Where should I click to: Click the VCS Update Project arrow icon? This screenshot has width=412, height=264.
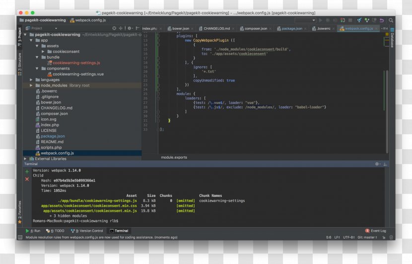pos(359,20)
